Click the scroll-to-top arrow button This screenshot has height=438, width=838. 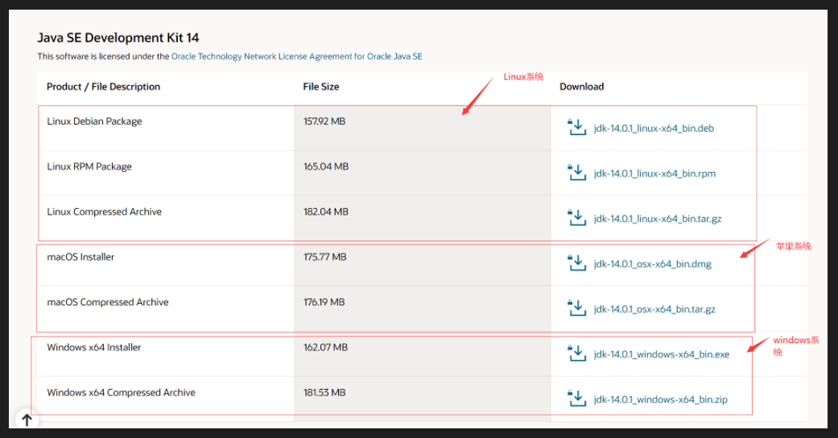click(27, 420)
